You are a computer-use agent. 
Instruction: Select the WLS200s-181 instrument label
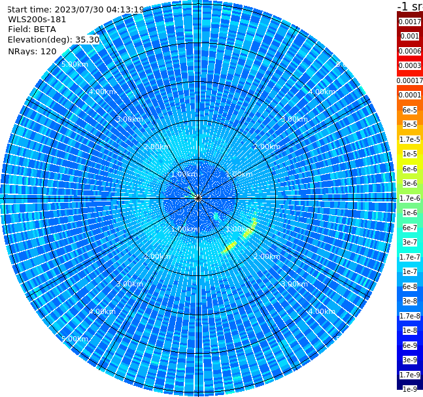[x=37, y=20]
